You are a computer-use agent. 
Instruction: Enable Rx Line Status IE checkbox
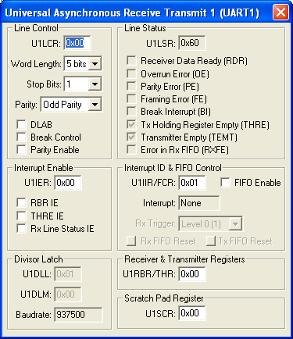pos(21,228)
